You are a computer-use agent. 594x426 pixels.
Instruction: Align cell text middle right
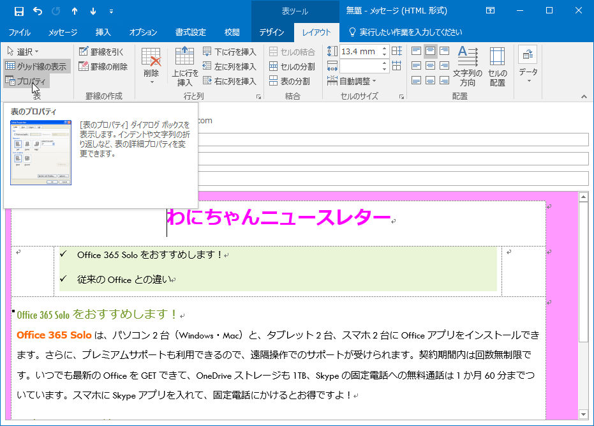tap(444, 66)
